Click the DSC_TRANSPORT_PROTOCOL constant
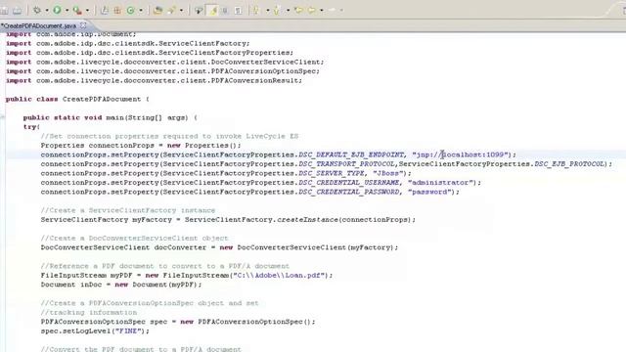Image resolution: width=626 pixels, height=352 pixels. (346, 164)
